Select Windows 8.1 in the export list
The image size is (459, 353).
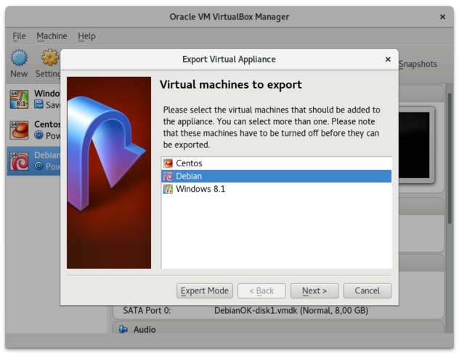point(276,189)
